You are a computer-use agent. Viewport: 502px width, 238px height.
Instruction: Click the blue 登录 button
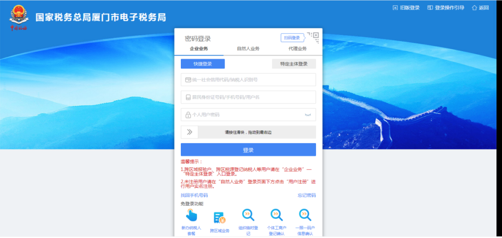click(248, 150)
